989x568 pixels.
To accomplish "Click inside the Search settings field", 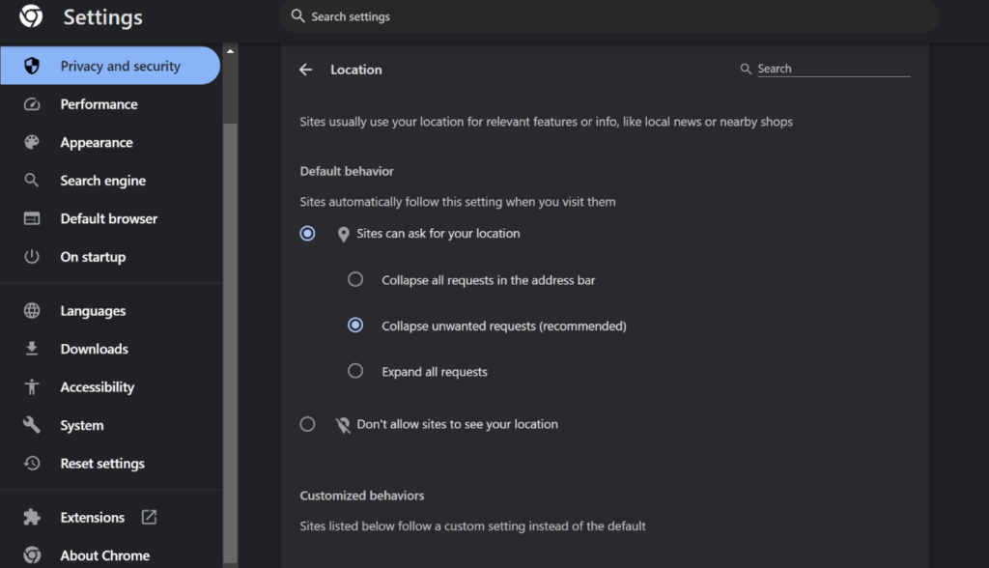I will click(608, 16).
